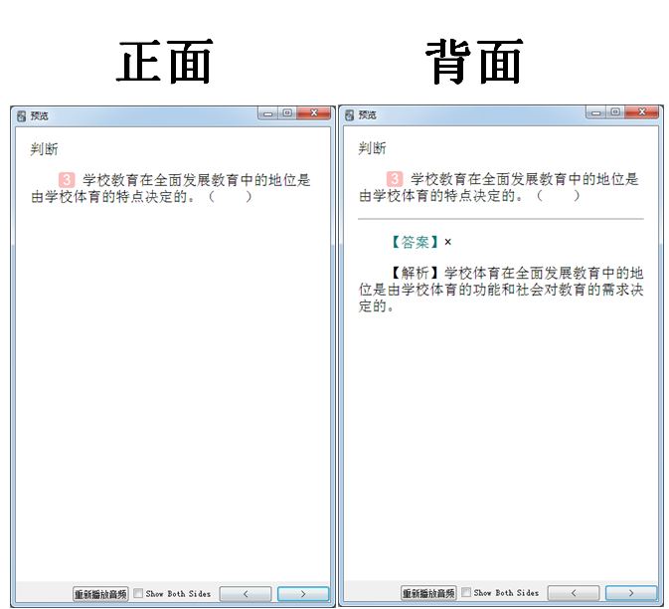Screen dimensions: 669x609
Task: Click the 【解析】 text in right window
Action: pyautogui.click(x=416, y=273)
